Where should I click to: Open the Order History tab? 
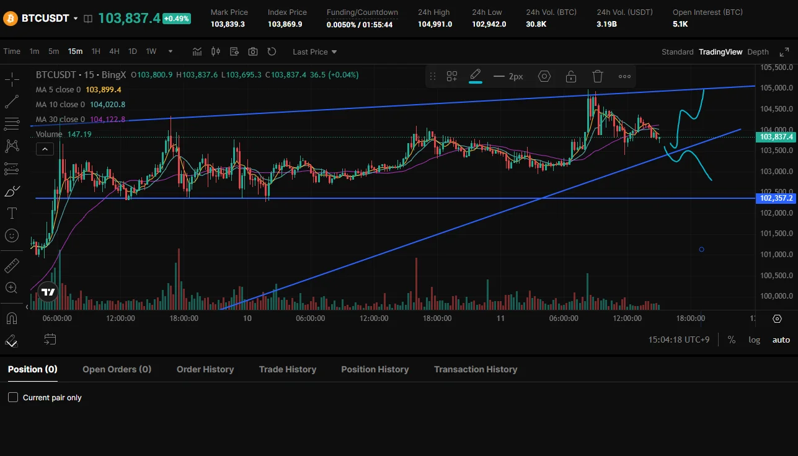tap(205, 369)
